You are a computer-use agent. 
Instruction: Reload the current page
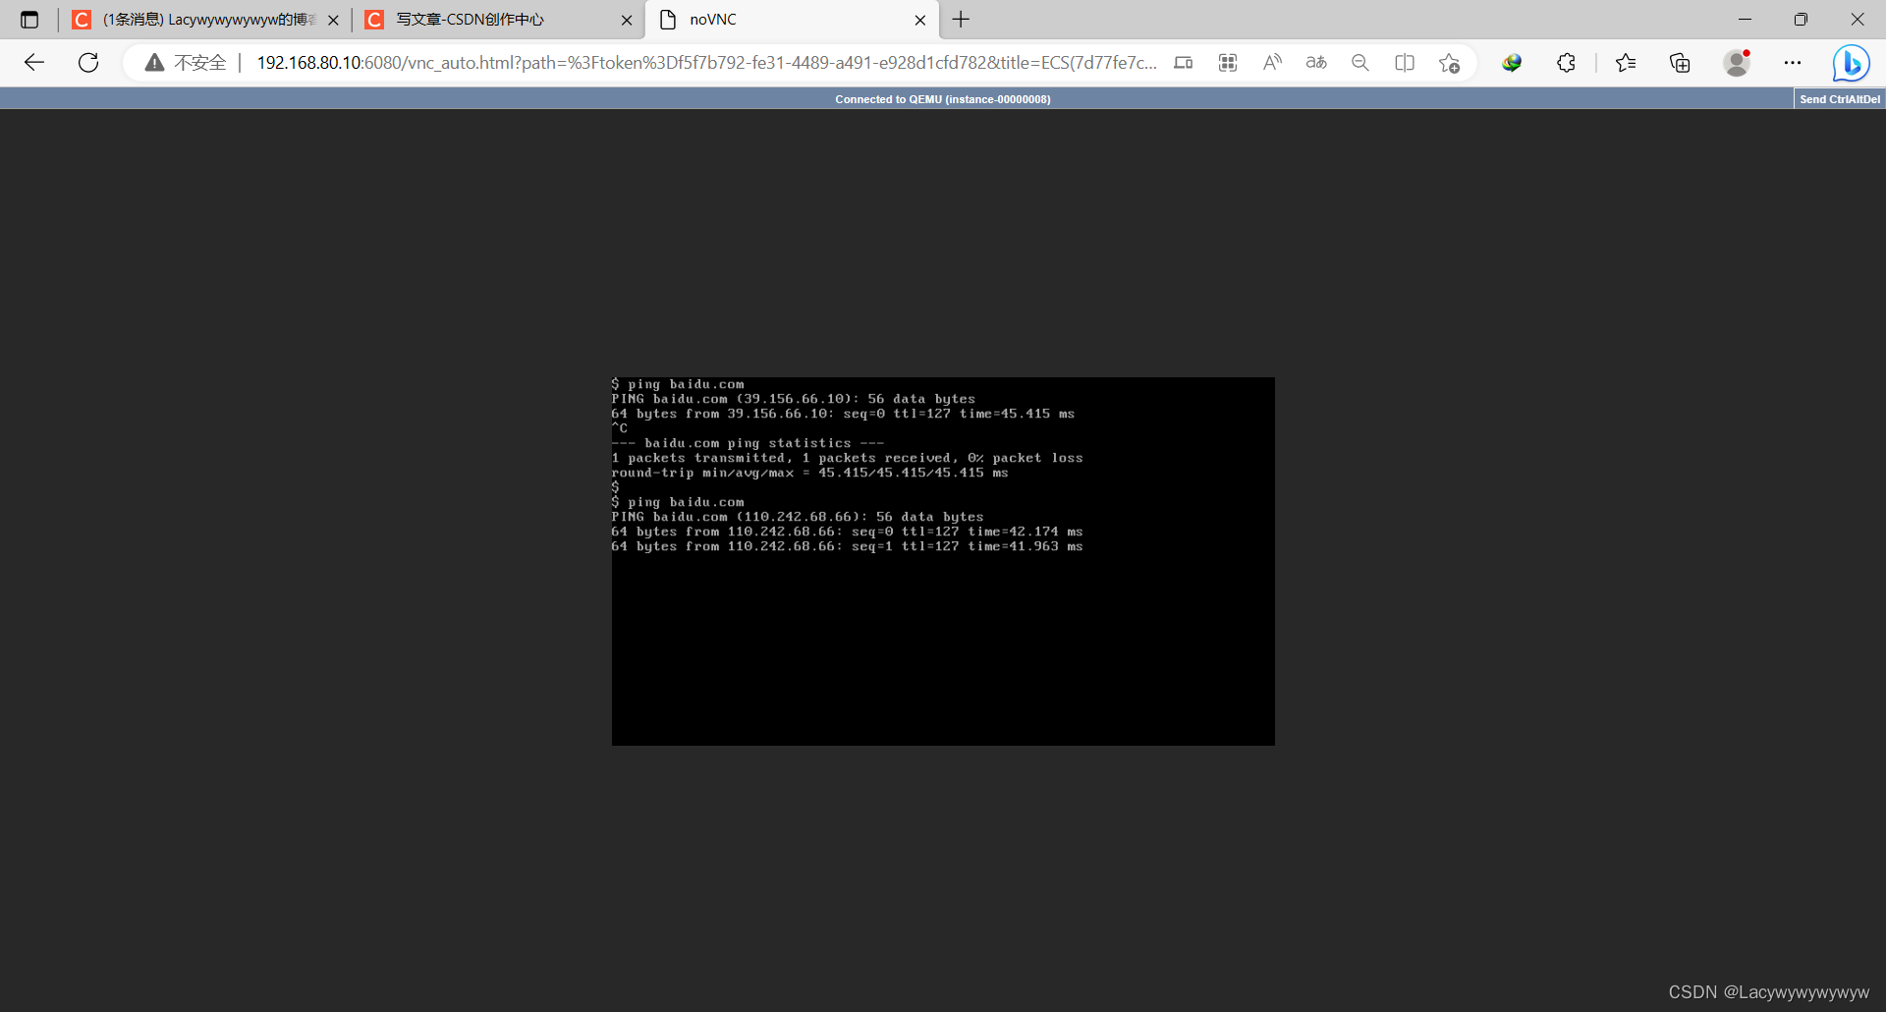(88, 62)
